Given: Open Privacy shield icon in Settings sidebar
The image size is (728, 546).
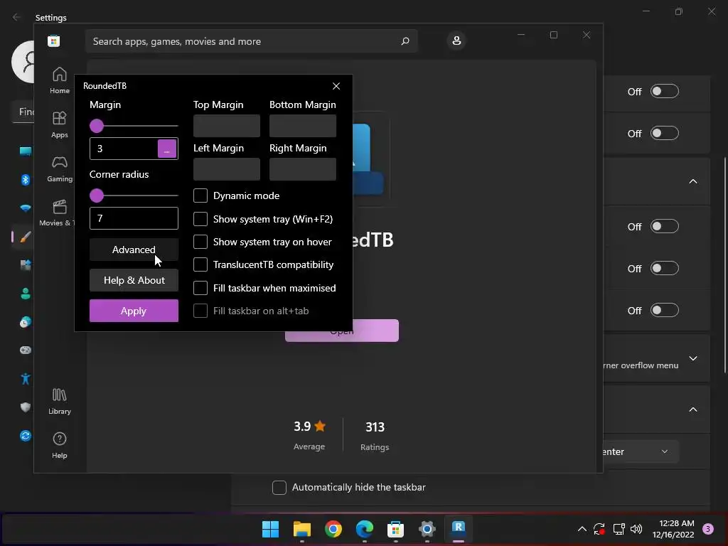Looking at the screenshot, I should click(26, 407).
